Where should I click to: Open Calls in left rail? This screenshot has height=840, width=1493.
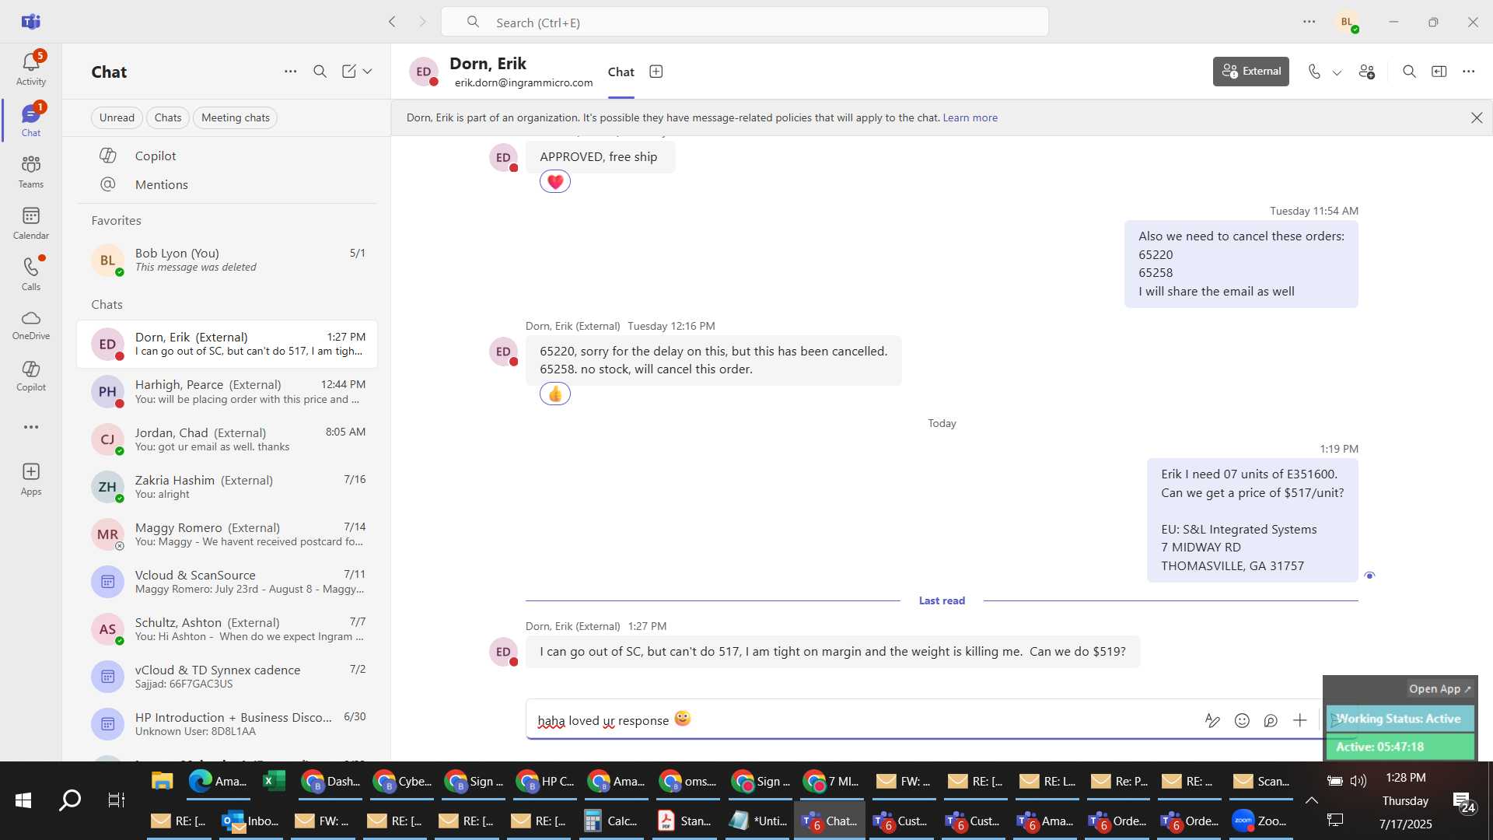[31, 275]
